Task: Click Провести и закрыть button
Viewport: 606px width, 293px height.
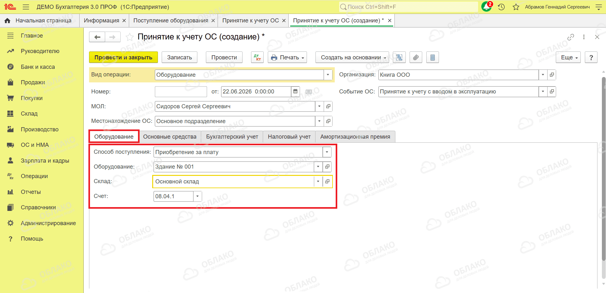Action: pos(123,57)
